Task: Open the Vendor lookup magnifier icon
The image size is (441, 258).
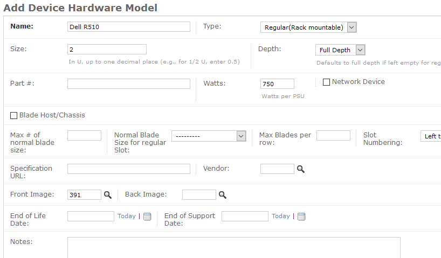Action: point(301,169)
